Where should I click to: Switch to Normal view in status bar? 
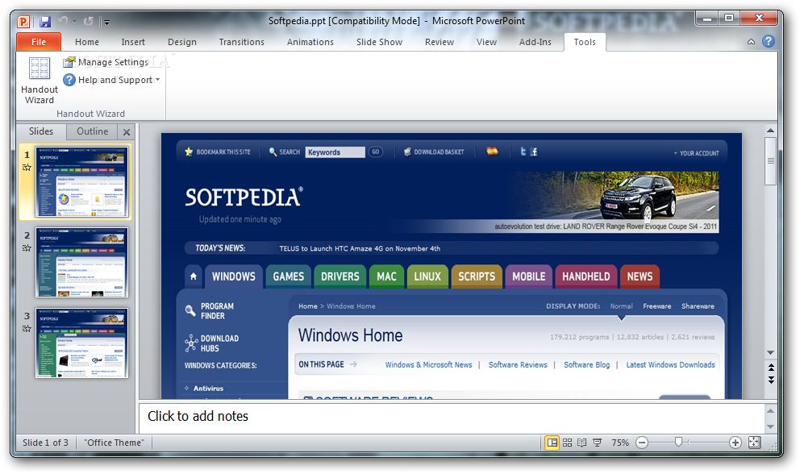coord(552,443)
